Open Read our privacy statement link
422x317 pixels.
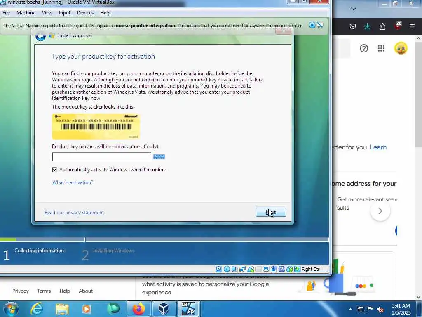(x=74, y=213)
